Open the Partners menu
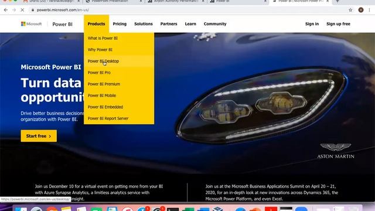The image size is (375, 211). pos(169,24)
